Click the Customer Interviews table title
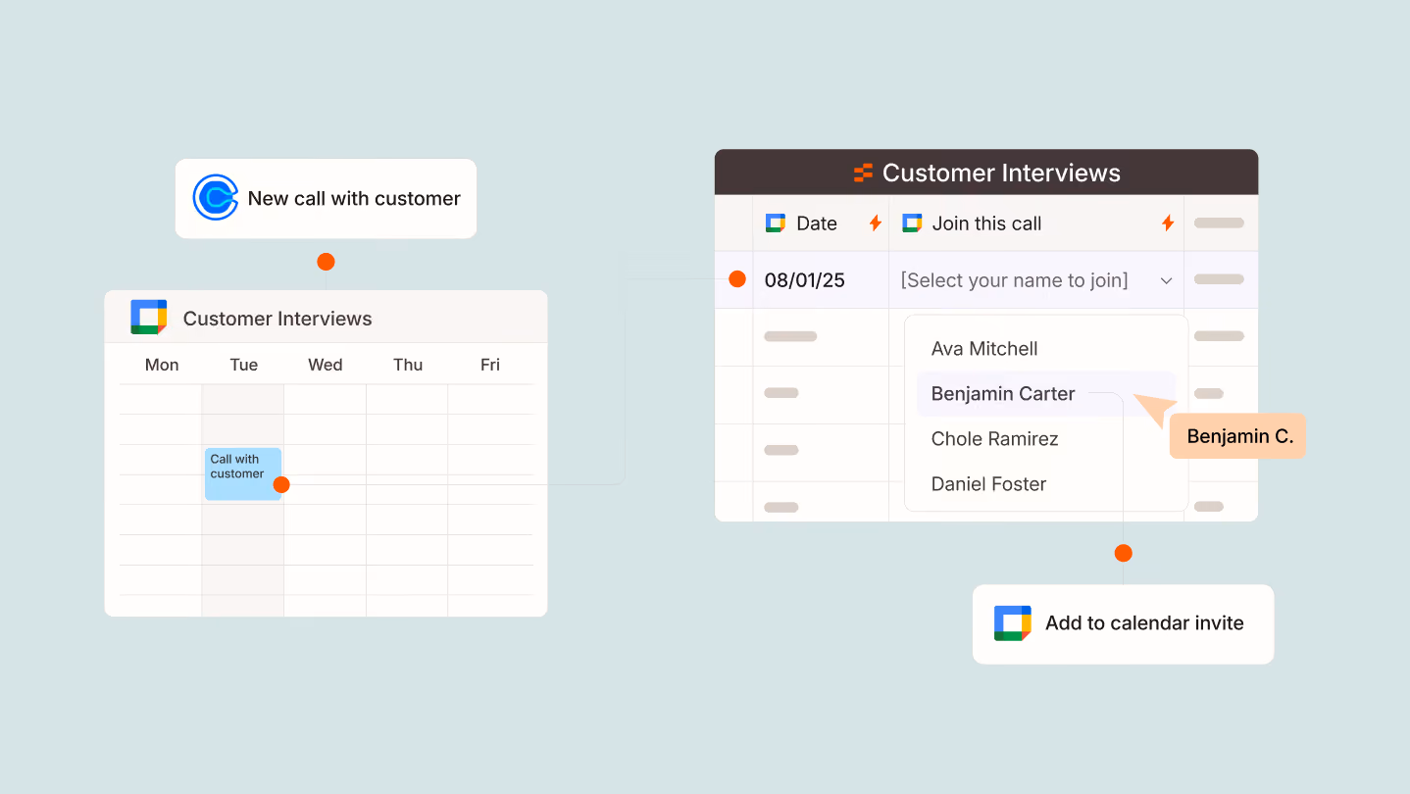The height and width of the screenshot is (794, 1410). [1001, 173]
